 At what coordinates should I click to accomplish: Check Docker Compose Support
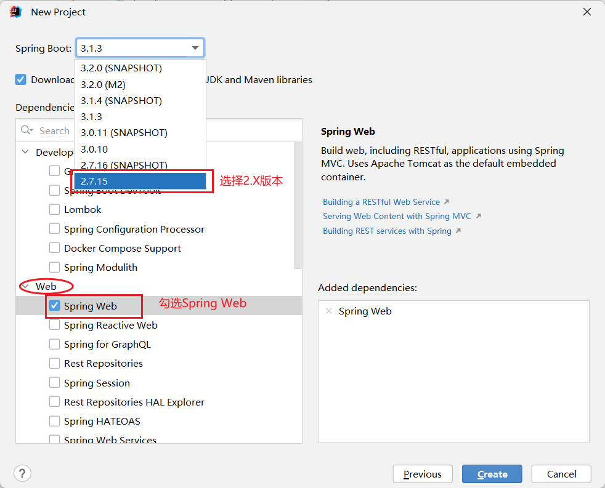tap(54, 248)
